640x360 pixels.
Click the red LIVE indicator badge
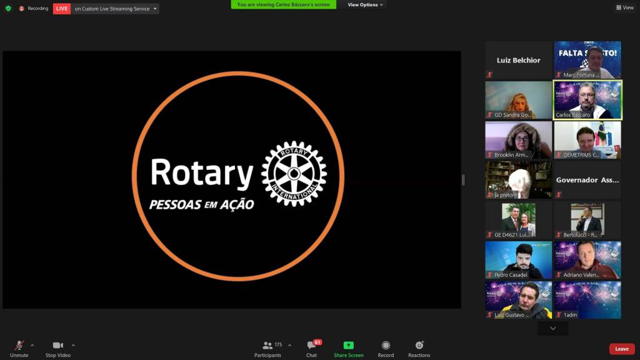click(x=62, y=9)
